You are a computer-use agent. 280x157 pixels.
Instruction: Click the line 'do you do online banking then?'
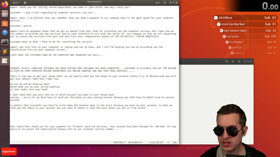pyautogui.click(x=30, y=84)
